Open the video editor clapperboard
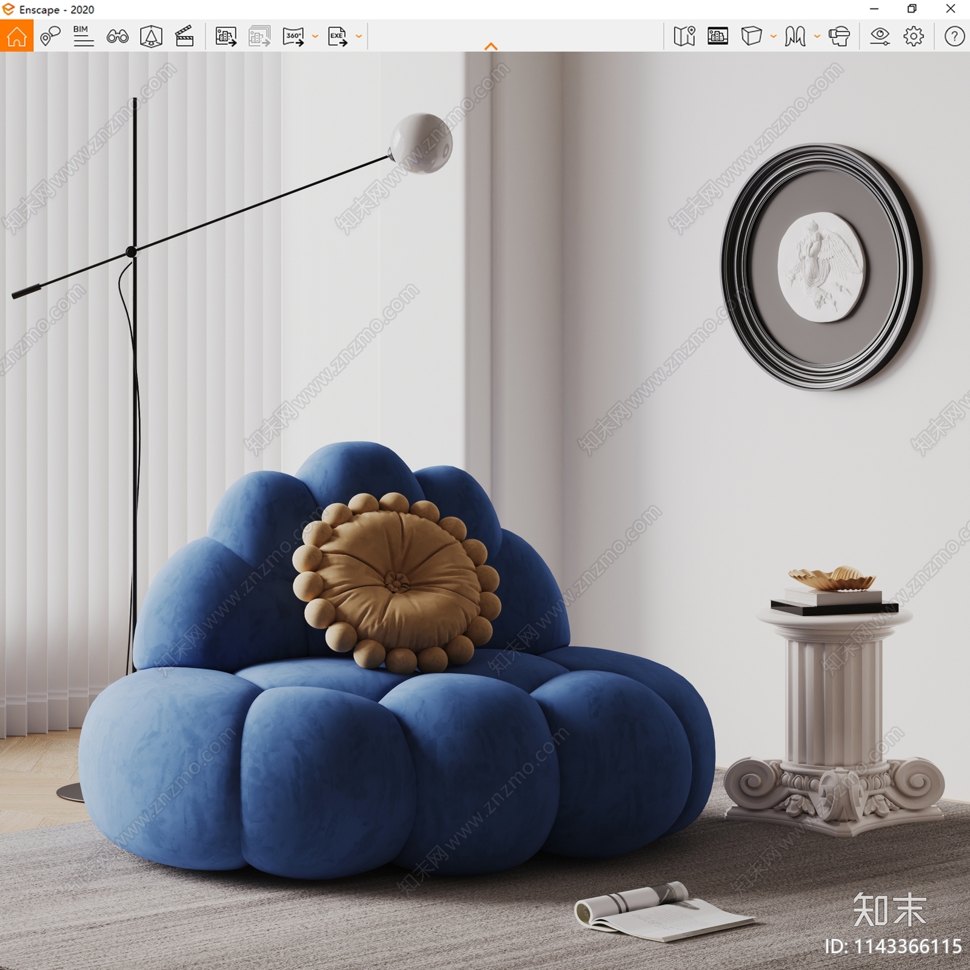Image resolution: width=970 pixels, height=970 pixels. (184, 36)
